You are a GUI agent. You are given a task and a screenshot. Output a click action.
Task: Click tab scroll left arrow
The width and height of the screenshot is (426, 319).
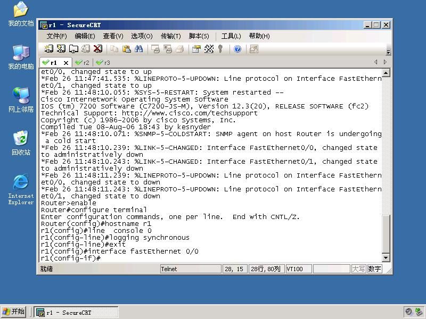(x=376, y=62)
